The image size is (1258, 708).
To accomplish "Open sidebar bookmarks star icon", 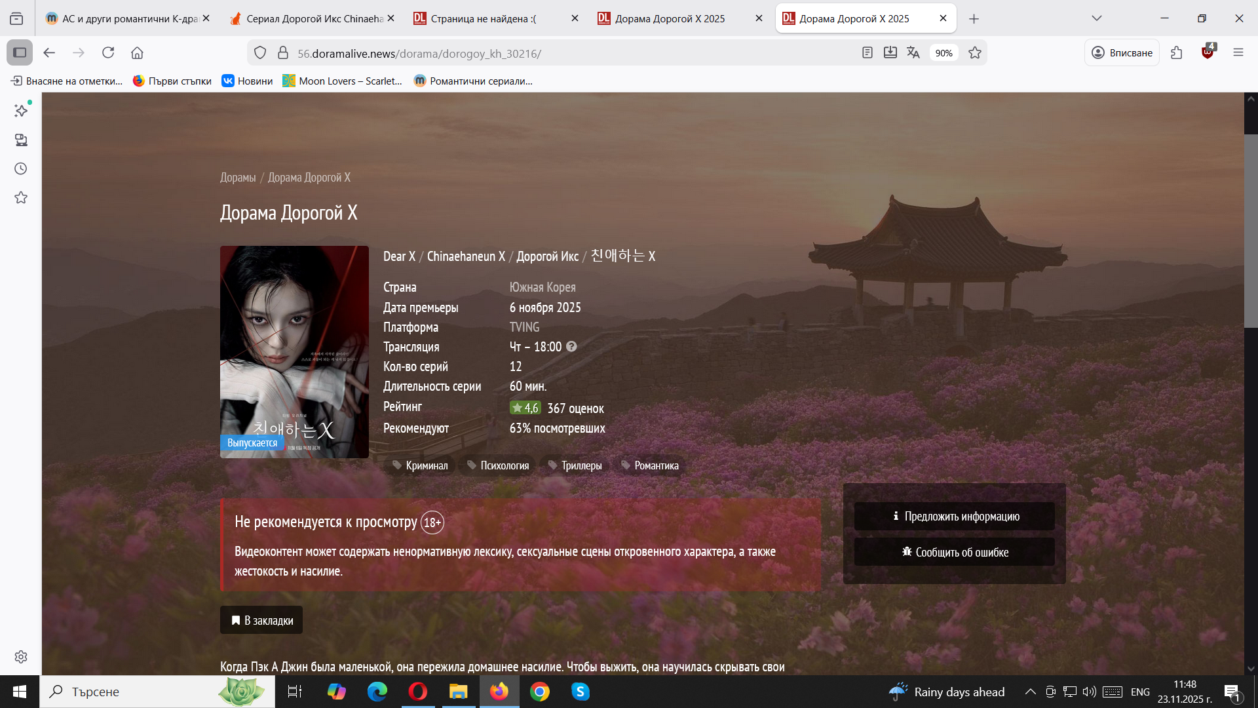I will click(21, 197).
